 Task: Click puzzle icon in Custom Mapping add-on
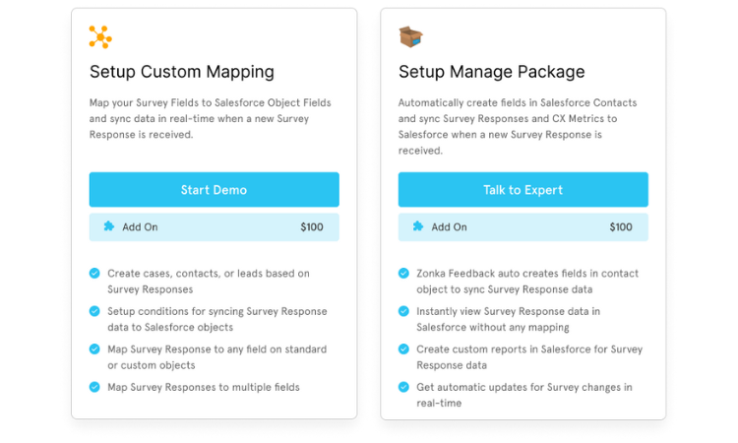pyautogui.click(x=108, y=226)
